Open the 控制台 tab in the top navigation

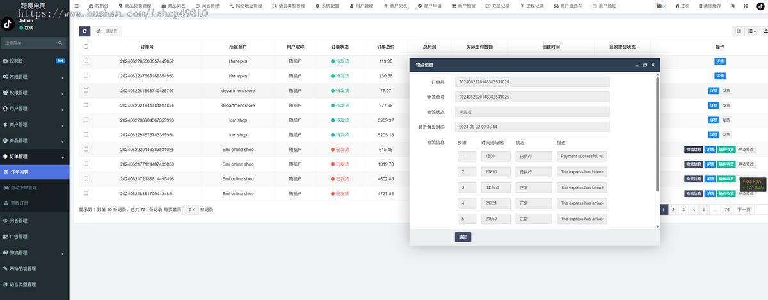[x=99, y=6]
